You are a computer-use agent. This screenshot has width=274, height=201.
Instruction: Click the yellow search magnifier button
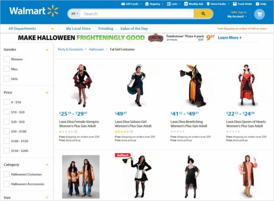(203, 14)
